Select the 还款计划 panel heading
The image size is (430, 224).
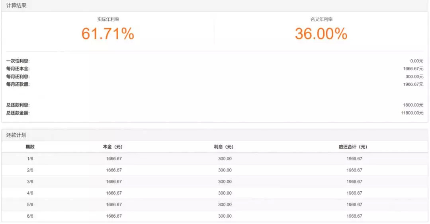pyautogui.click(x=16, y=135)
